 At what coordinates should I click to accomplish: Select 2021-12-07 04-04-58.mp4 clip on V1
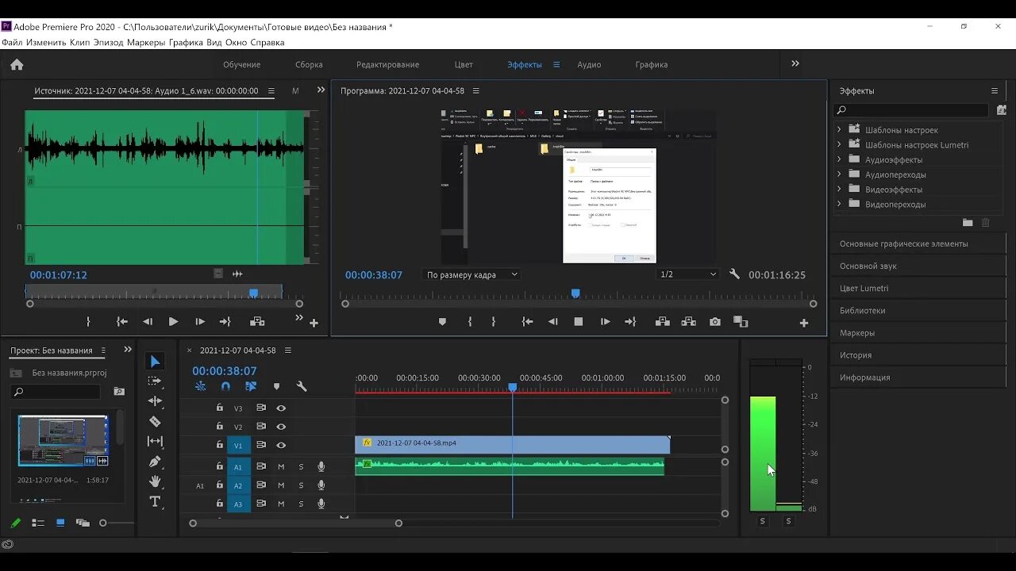click(512, 444)
